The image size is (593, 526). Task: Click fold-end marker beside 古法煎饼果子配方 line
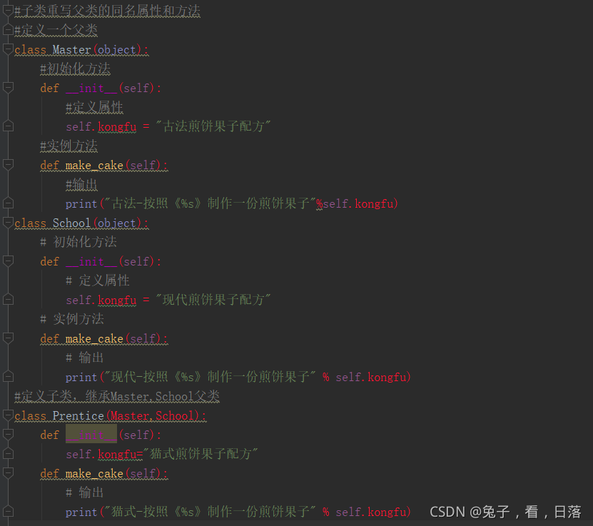pos(8,126)
